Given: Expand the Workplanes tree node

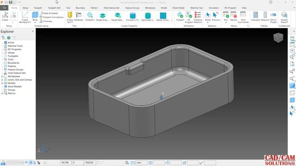Looking at the screenshot, I should pos(2,77).
